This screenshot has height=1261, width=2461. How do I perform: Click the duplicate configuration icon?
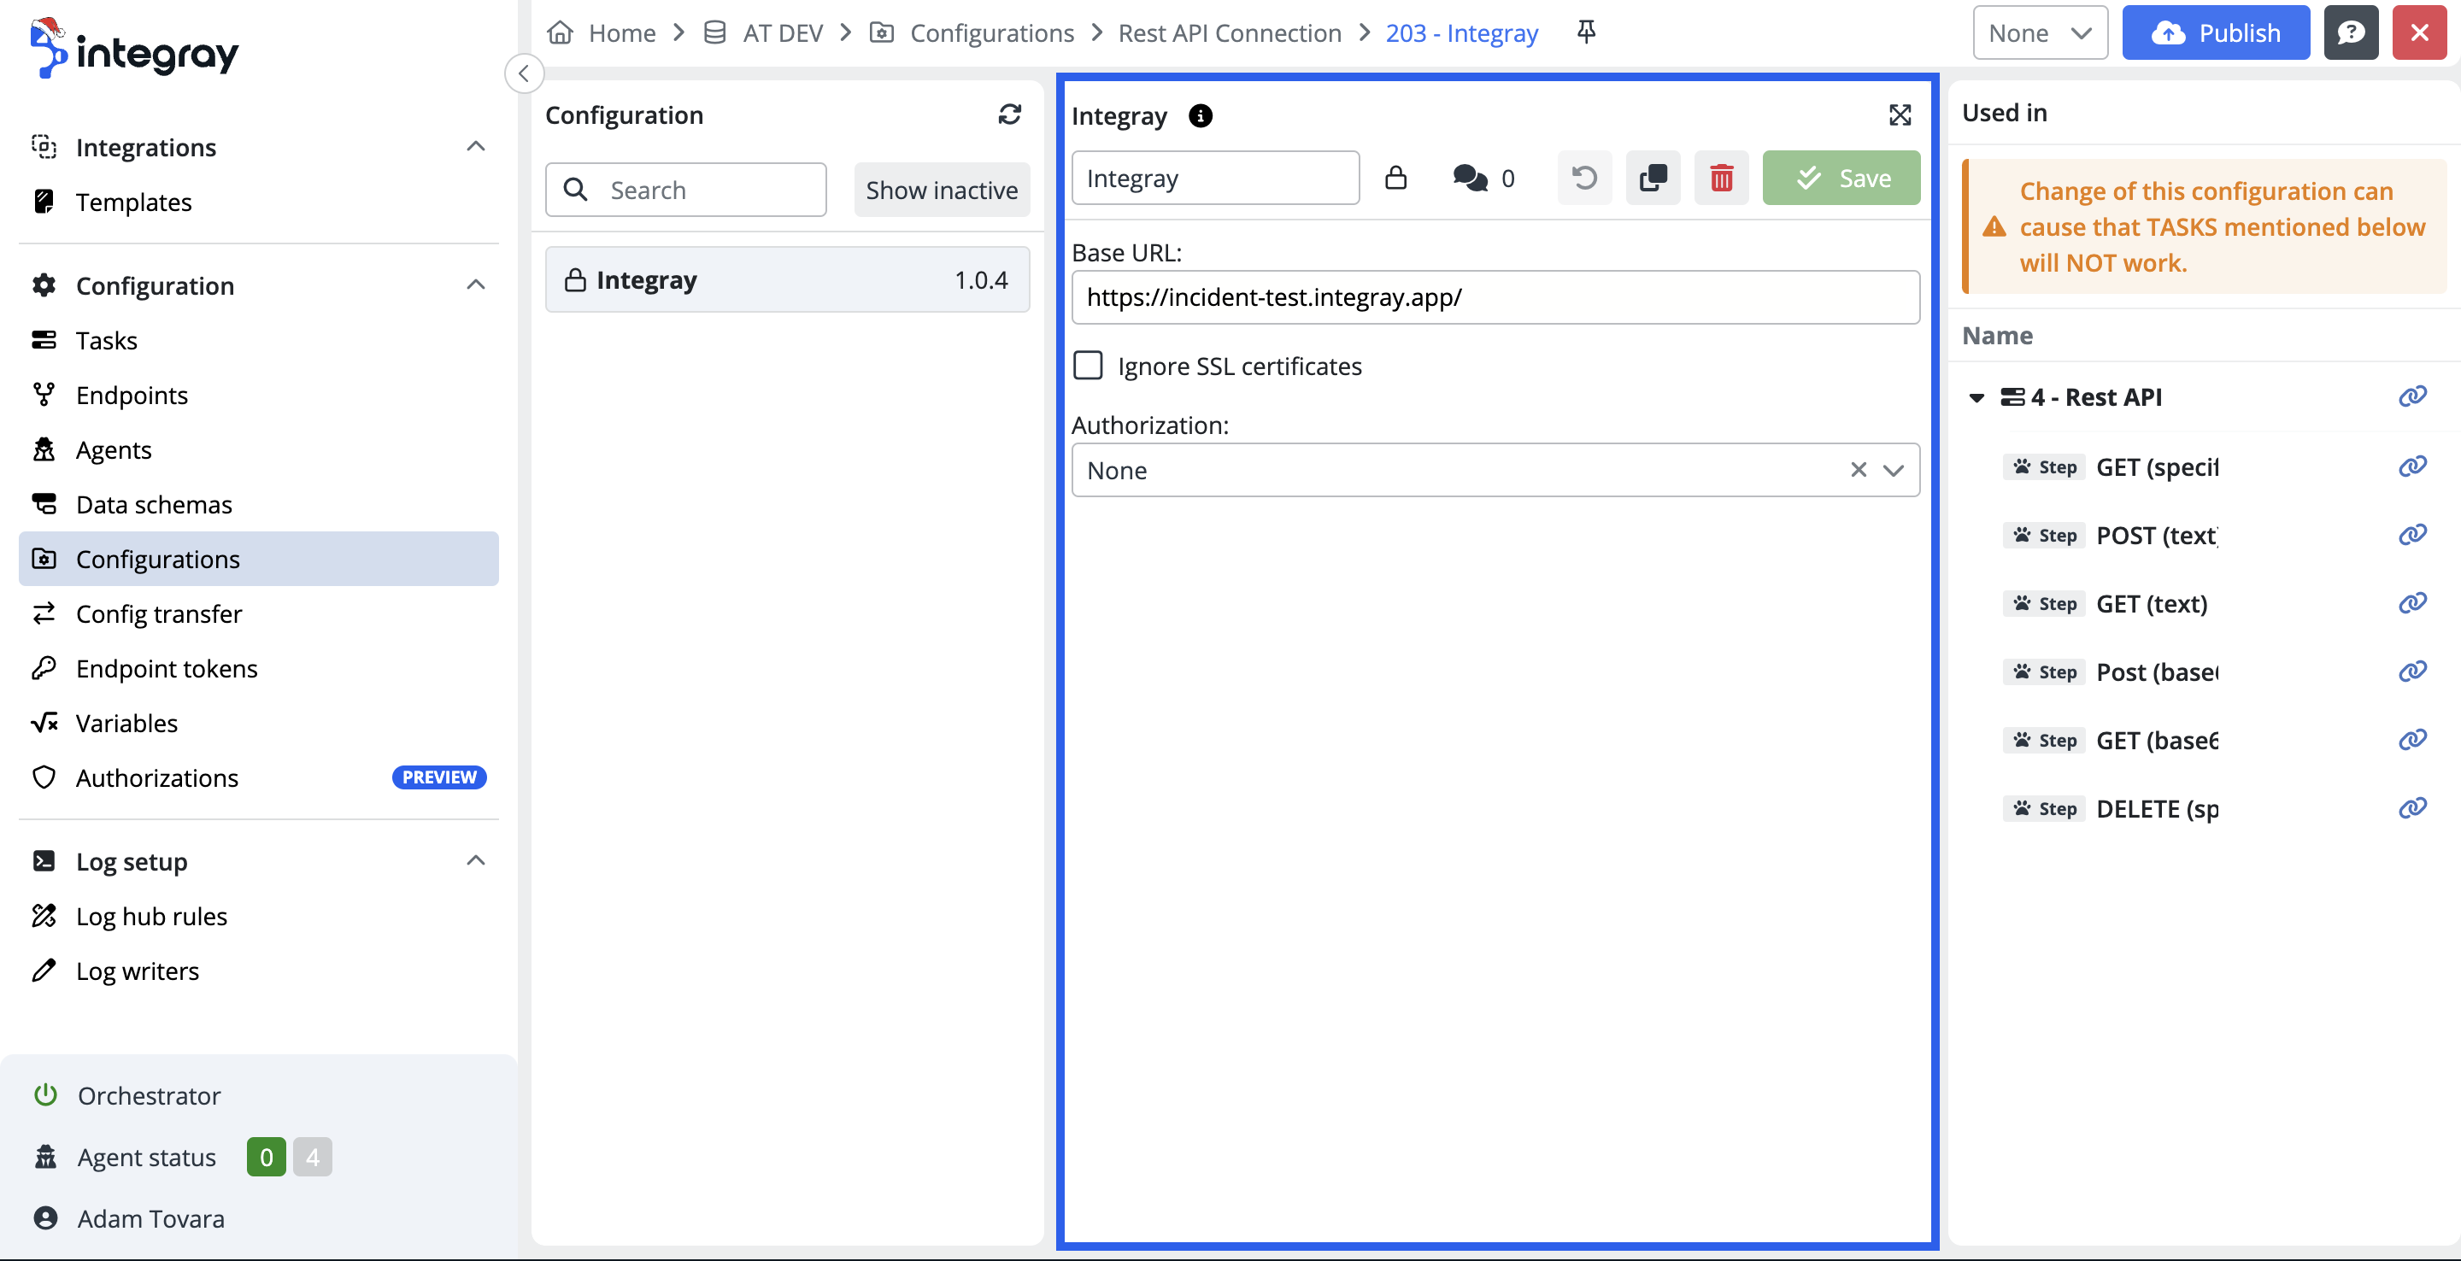pyautogui.click(x=1653, y=178)
